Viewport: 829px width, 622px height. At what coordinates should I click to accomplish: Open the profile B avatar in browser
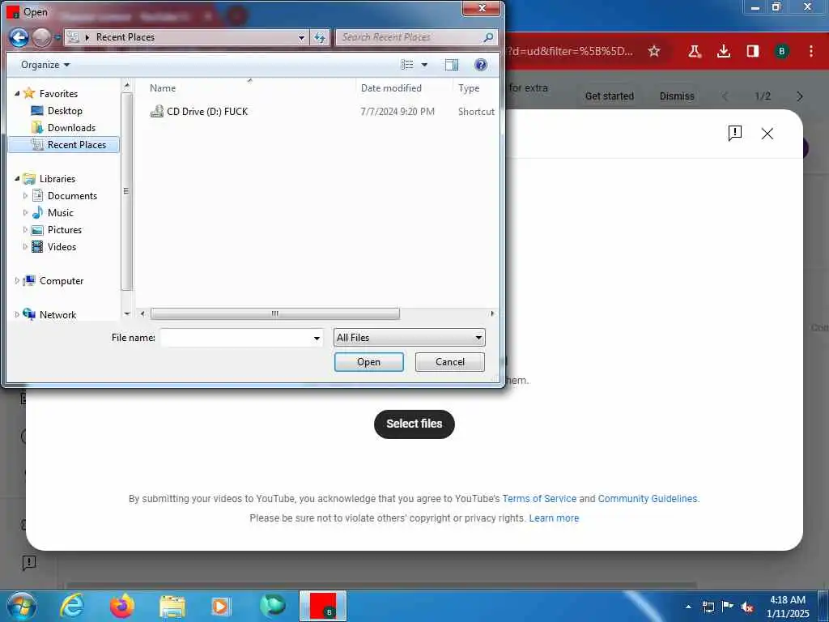click(x=781, y=51)
